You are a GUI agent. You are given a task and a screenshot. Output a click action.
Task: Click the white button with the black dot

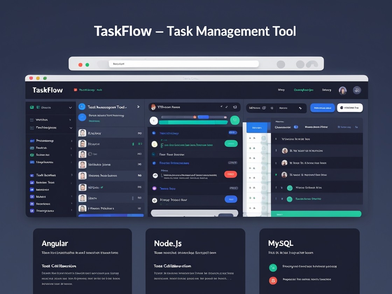(x=350, y=108)
